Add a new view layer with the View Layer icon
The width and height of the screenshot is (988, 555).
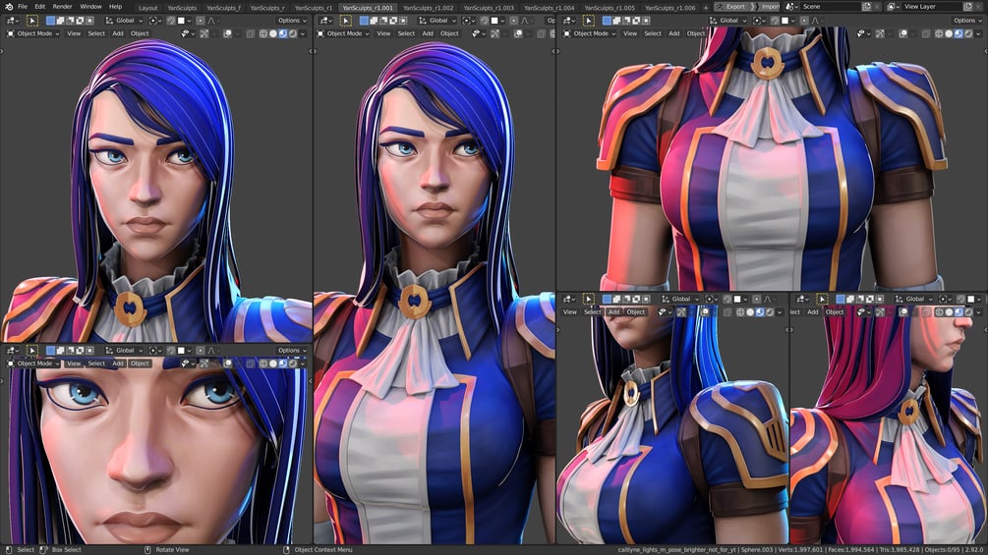(968, 6)
